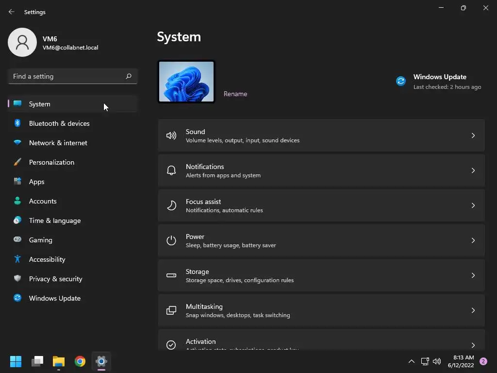
Task: Click the System monitor icon in sidebar
Action: point(17,104)
